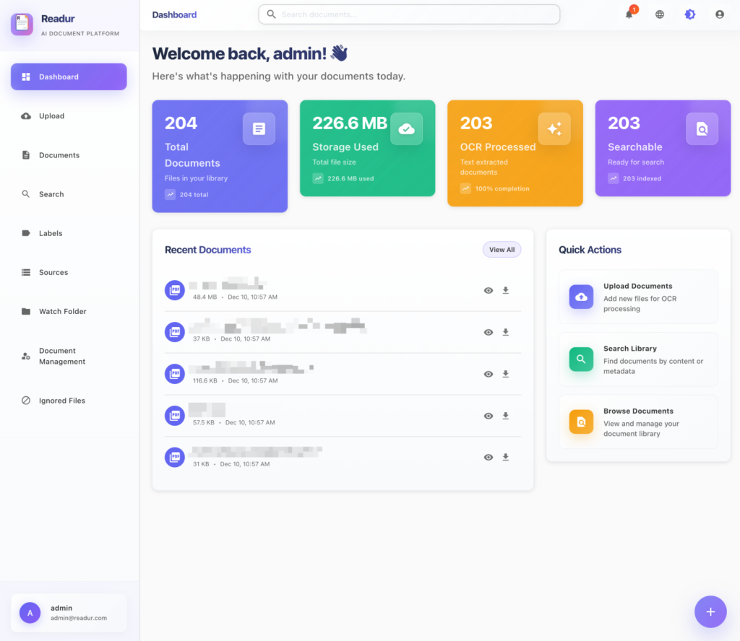Viewport: 740px width, 641px height.
Task: Download the 31 KB recent document
Action: coord(506,457)
